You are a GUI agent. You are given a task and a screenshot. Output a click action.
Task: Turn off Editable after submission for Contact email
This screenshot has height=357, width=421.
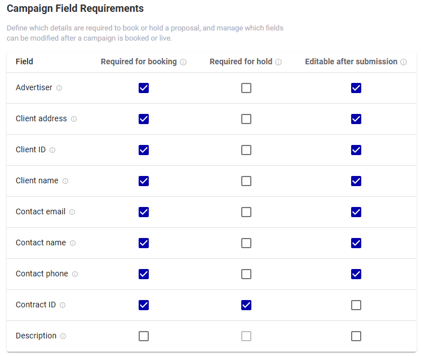(356, 212)
